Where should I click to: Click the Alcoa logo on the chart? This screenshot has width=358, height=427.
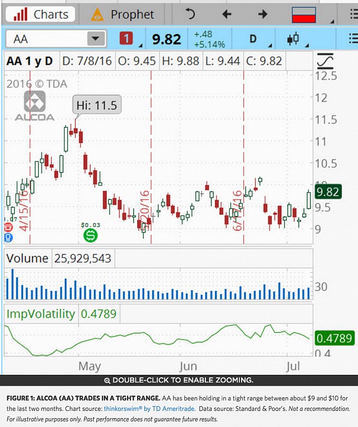pos(34,106)
